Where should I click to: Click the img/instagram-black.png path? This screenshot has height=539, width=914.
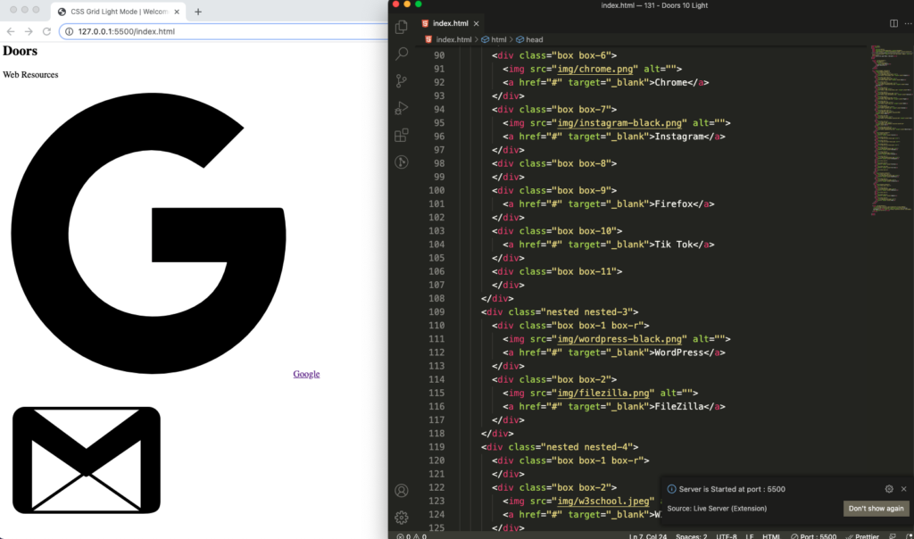[619, 123]
